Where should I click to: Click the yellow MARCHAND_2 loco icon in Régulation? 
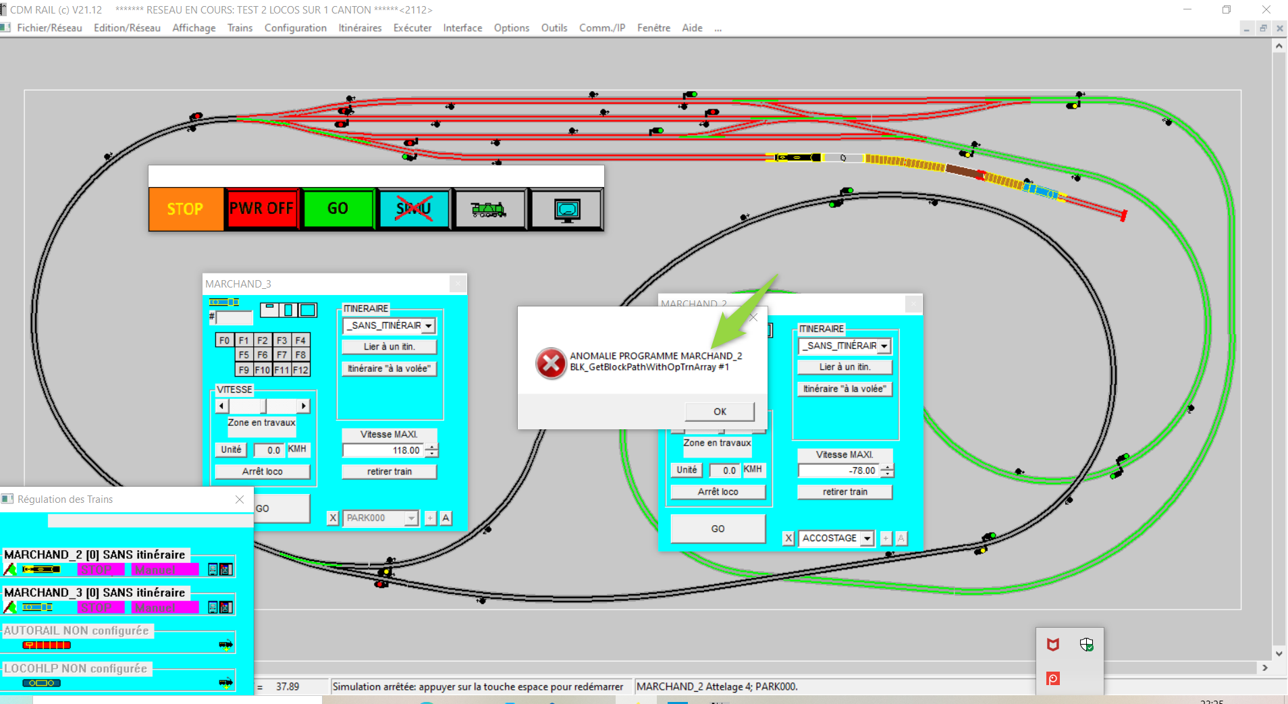point(41,570)
